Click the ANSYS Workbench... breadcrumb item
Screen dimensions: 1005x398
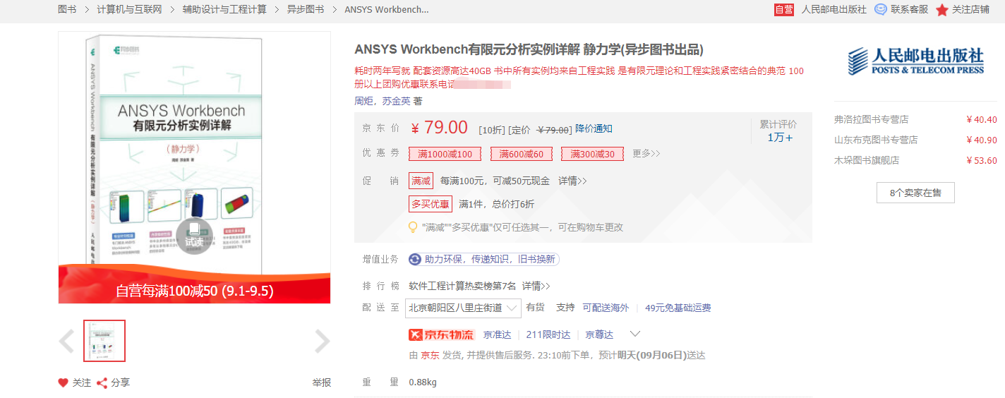click(x=386, y=9)
